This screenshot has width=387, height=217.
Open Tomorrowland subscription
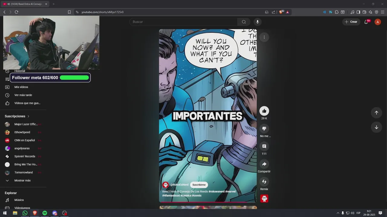click(24, 172)
